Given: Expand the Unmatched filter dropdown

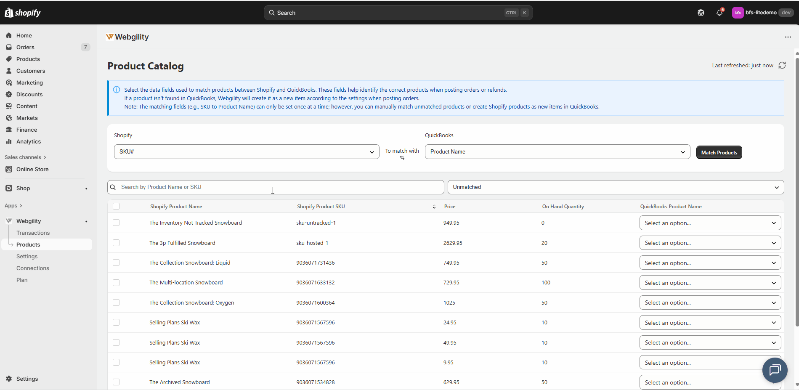Looking at the screenshot, I should [x=615, y=187].
